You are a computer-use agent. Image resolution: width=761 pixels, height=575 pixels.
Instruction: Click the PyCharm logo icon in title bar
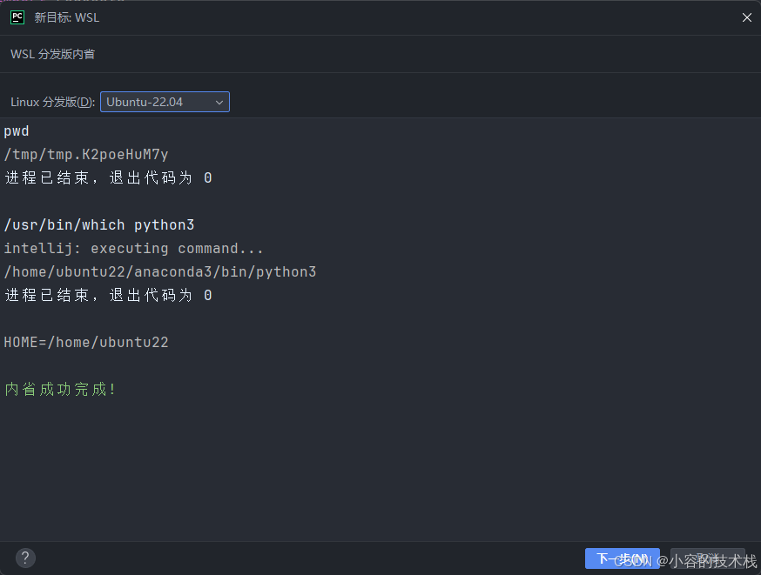point(17,18)
